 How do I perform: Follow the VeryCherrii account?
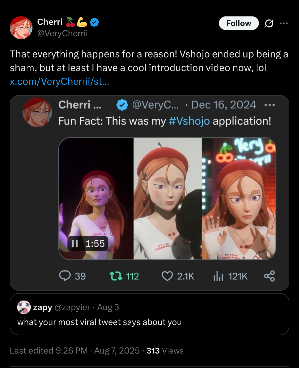tap(238, 23)
